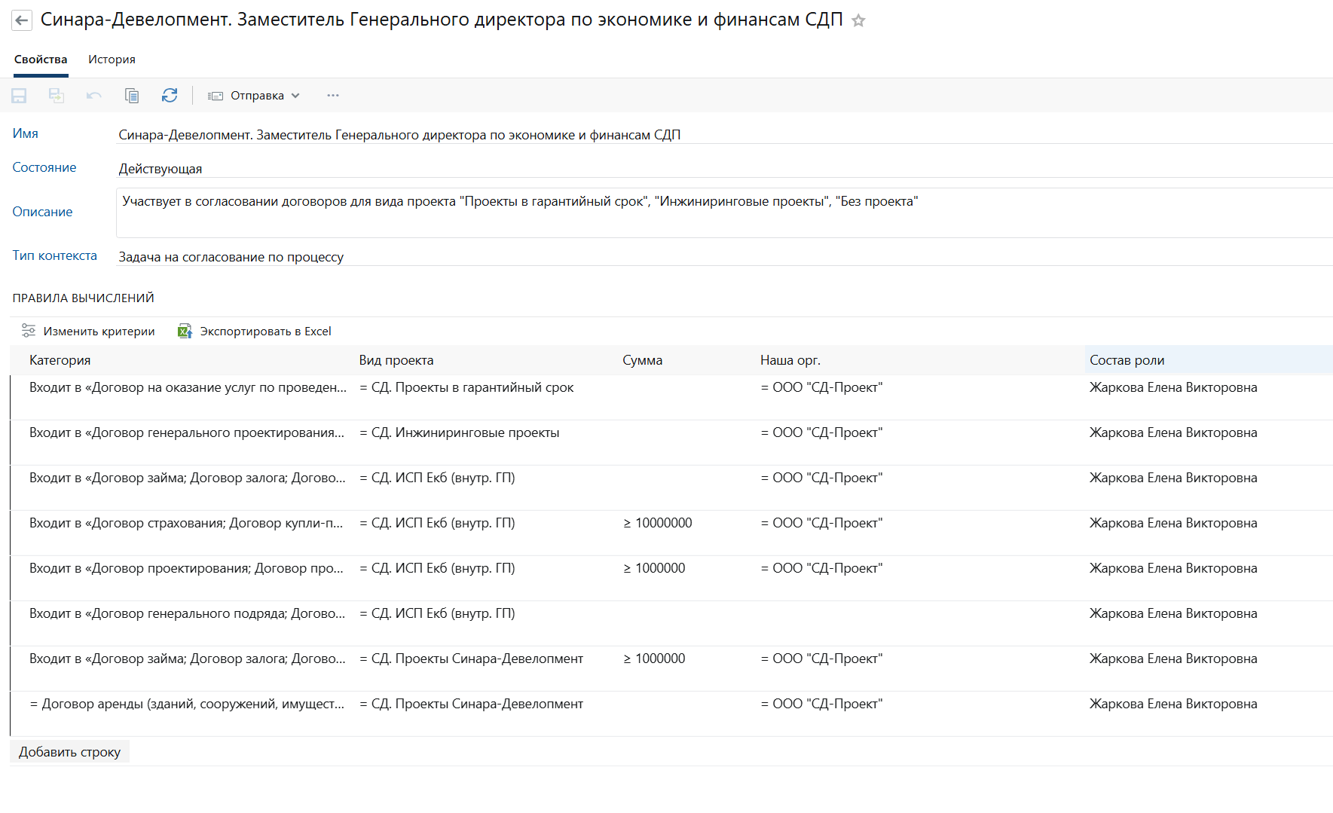Open the three-dots more actions menu
The image size is (1333, 813).
333,96
